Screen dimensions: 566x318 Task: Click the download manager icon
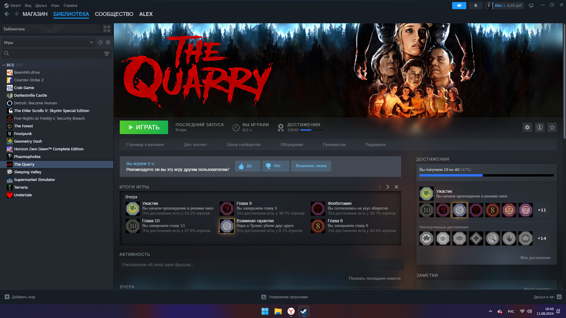[264, 297]
